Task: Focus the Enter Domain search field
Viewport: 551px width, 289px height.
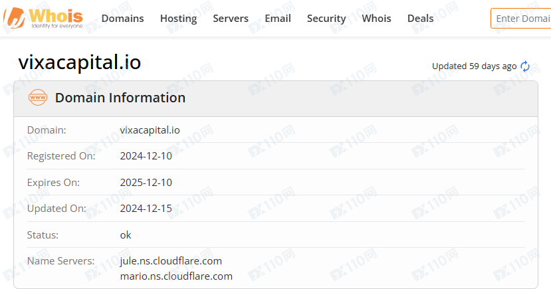Action: (x=522, y=19)
